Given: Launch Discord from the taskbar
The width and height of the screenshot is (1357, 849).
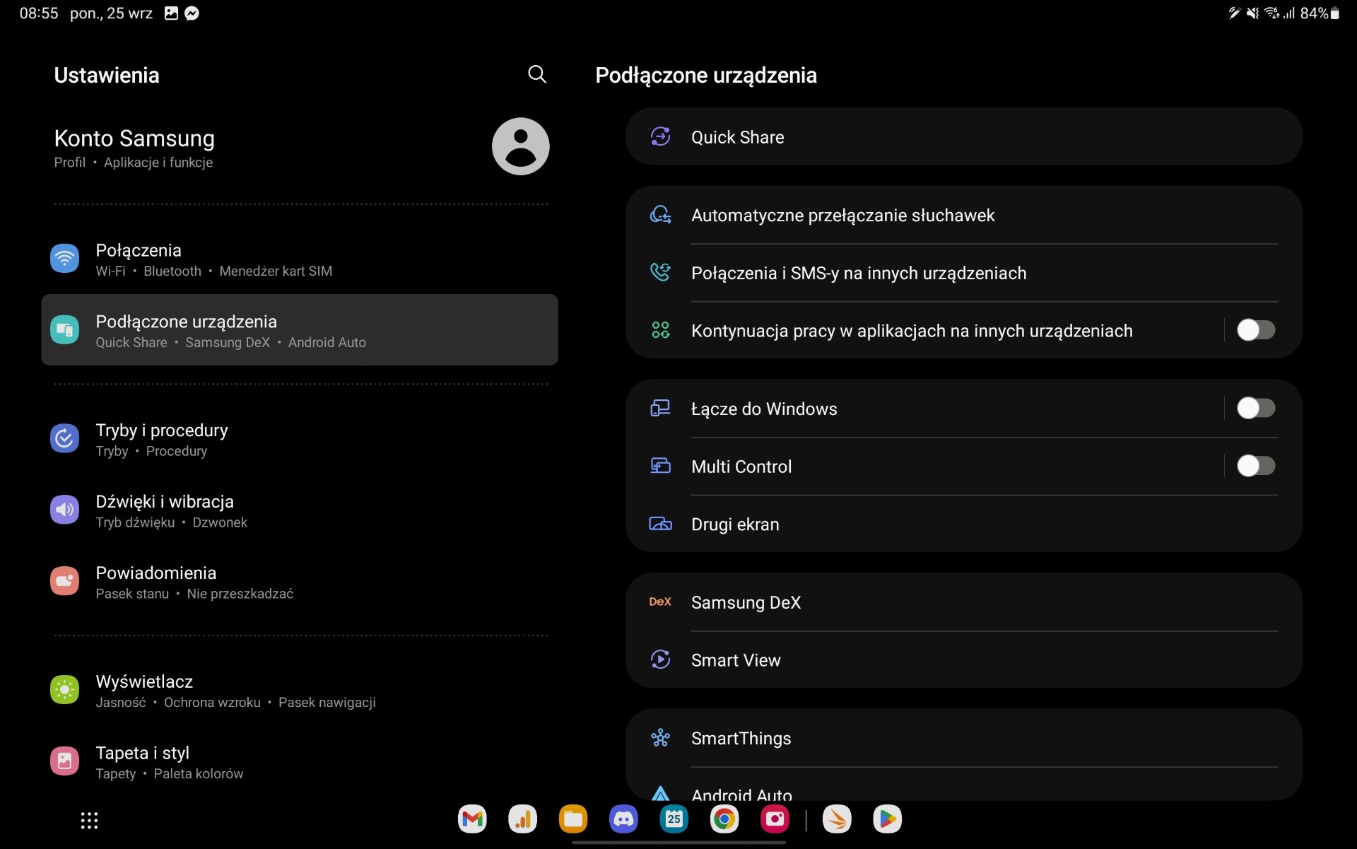Looking at the screenshot, I should [x=623, y=819].
